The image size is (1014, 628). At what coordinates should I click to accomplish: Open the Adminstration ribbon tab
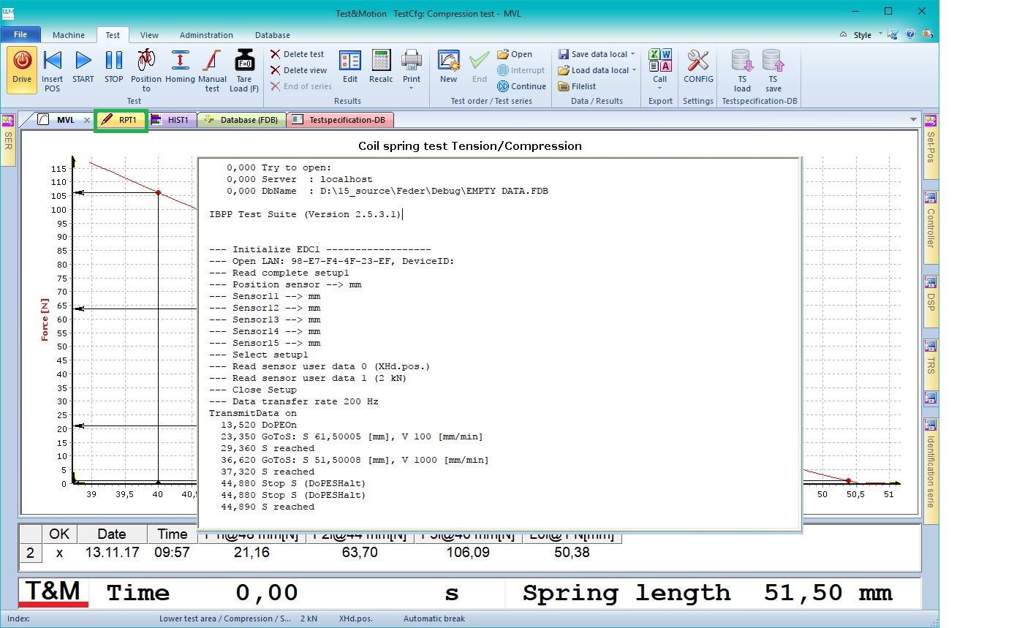point(206,35)
